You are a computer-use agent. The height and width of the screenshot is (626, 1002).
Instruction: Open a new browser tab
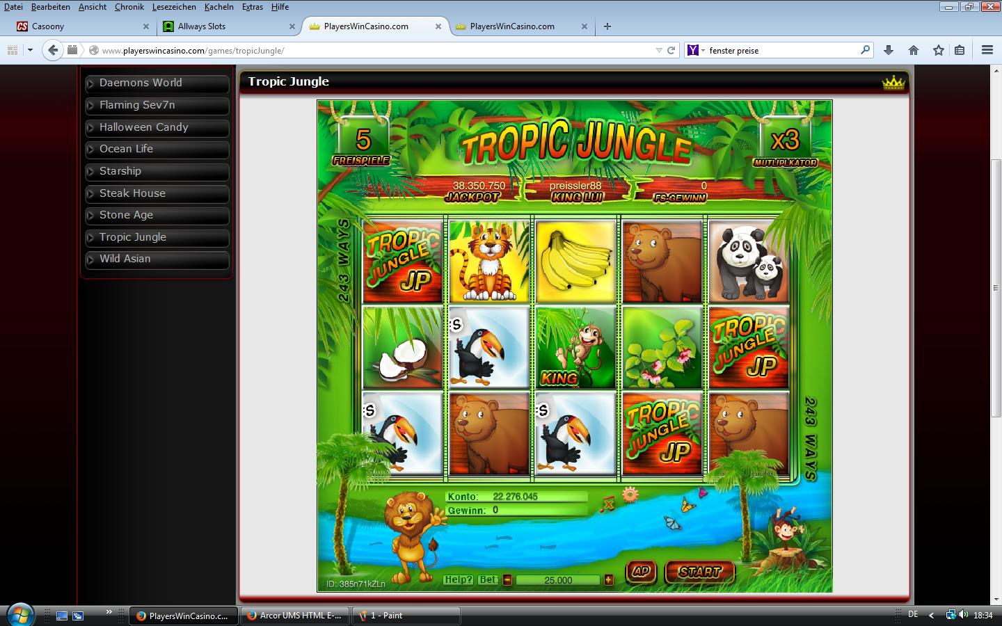tap(607, 26)
